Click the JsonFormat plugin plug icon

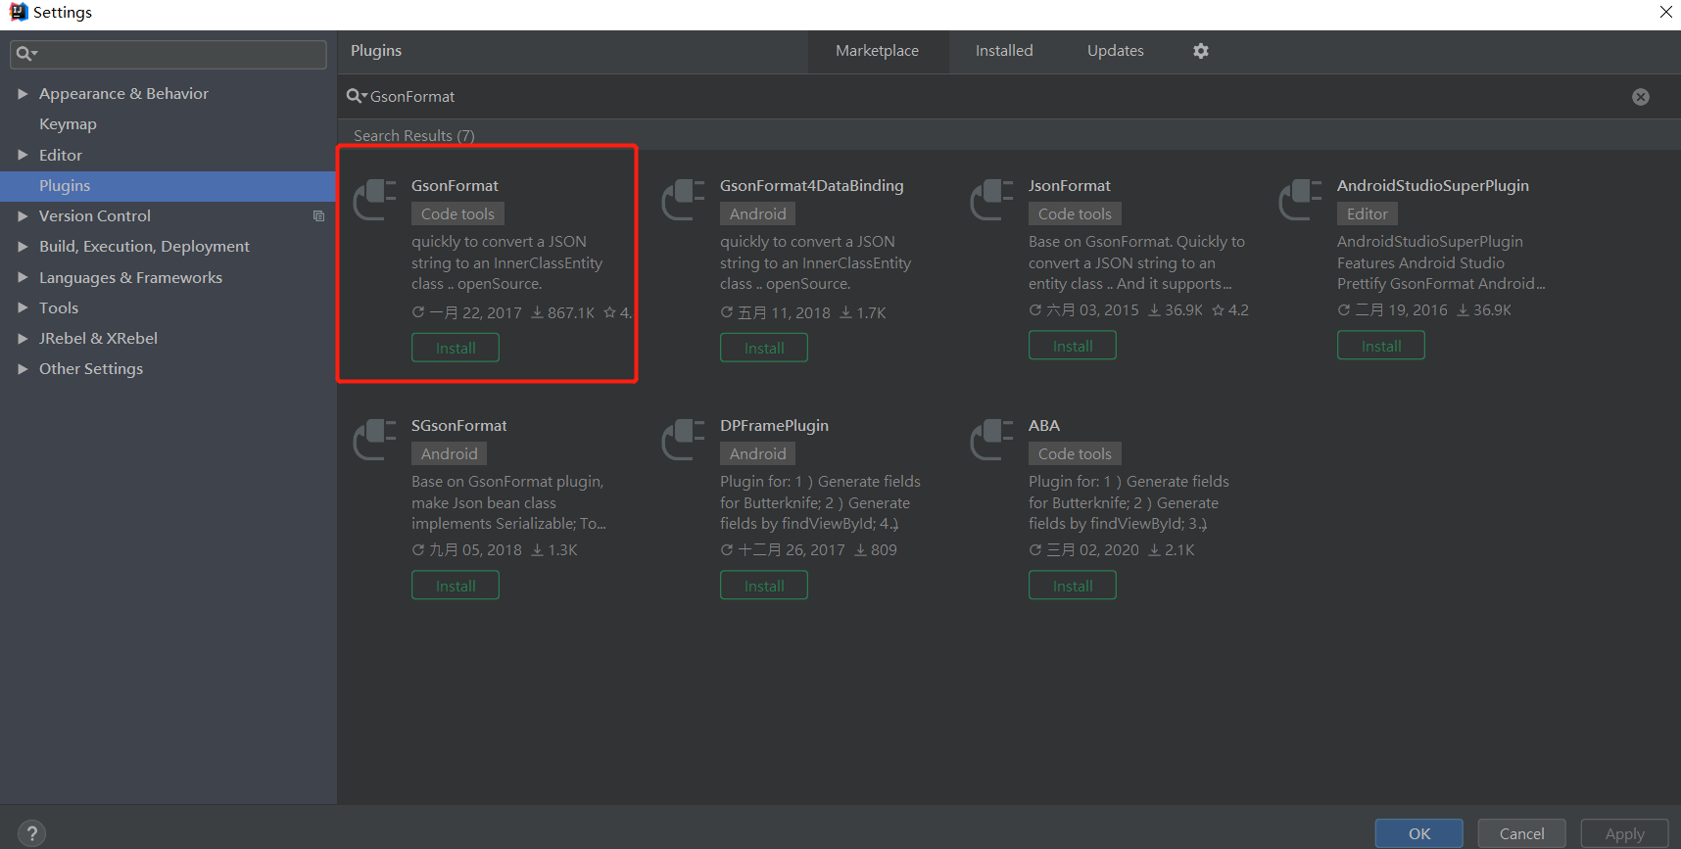pos(992,199)
